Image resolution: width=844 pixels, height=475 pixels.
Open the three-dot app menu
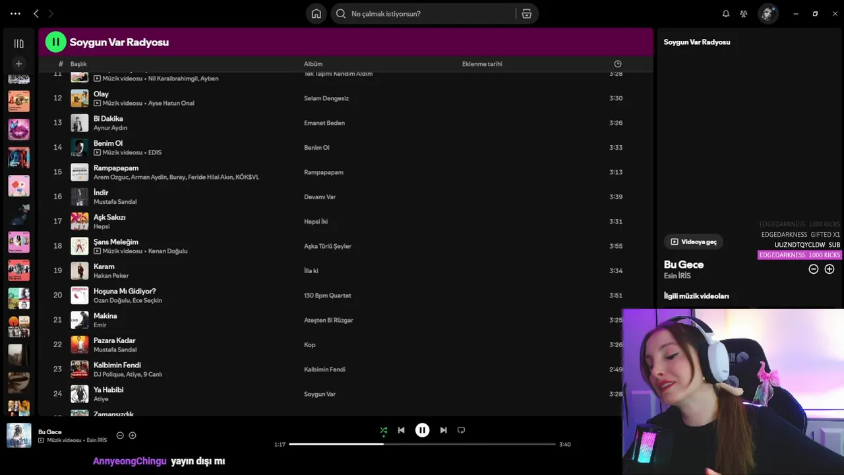pyautogui.click(x=15, y=13)
